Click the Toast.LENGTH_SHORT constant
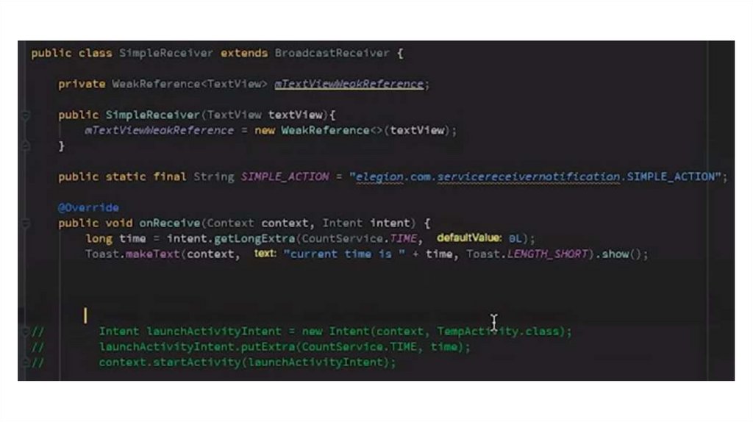The height and width of the screenshot is (422, 753). coord(527,254)
